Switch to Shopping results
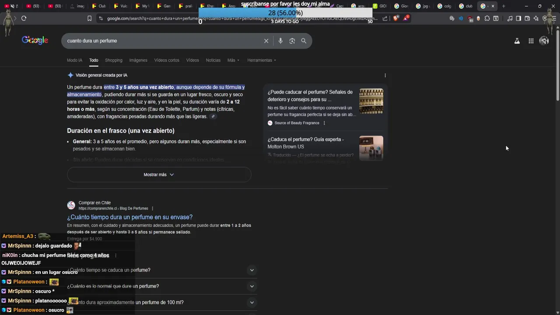Screen dimensions: 560x315 tap(114, 60)
